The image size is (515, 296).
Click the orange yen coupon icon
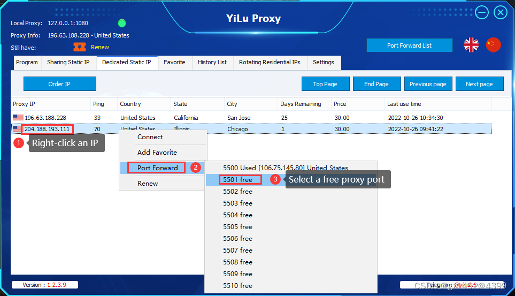[80, 47]
